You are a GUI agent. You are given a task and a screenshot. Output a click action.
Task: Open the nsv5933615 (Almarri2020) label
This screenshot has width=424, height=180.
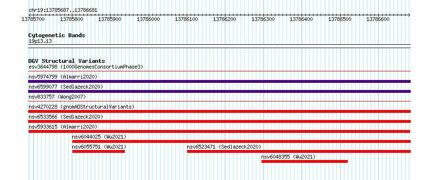pyautogui.click(x=63, y=127)
